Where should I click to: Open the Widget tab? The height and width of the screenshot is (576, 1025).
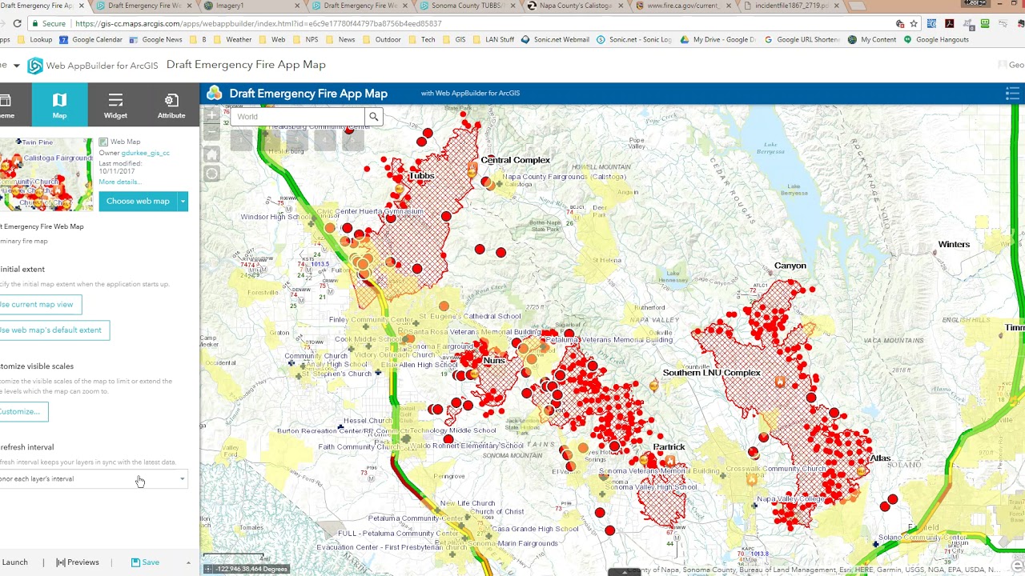pyautogui.click(x=115, y=105)
